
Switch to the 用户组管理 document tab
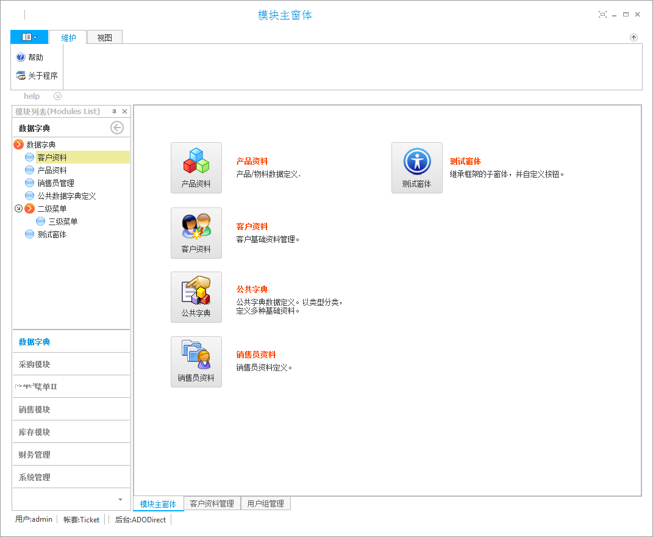[x=266, y=503]
